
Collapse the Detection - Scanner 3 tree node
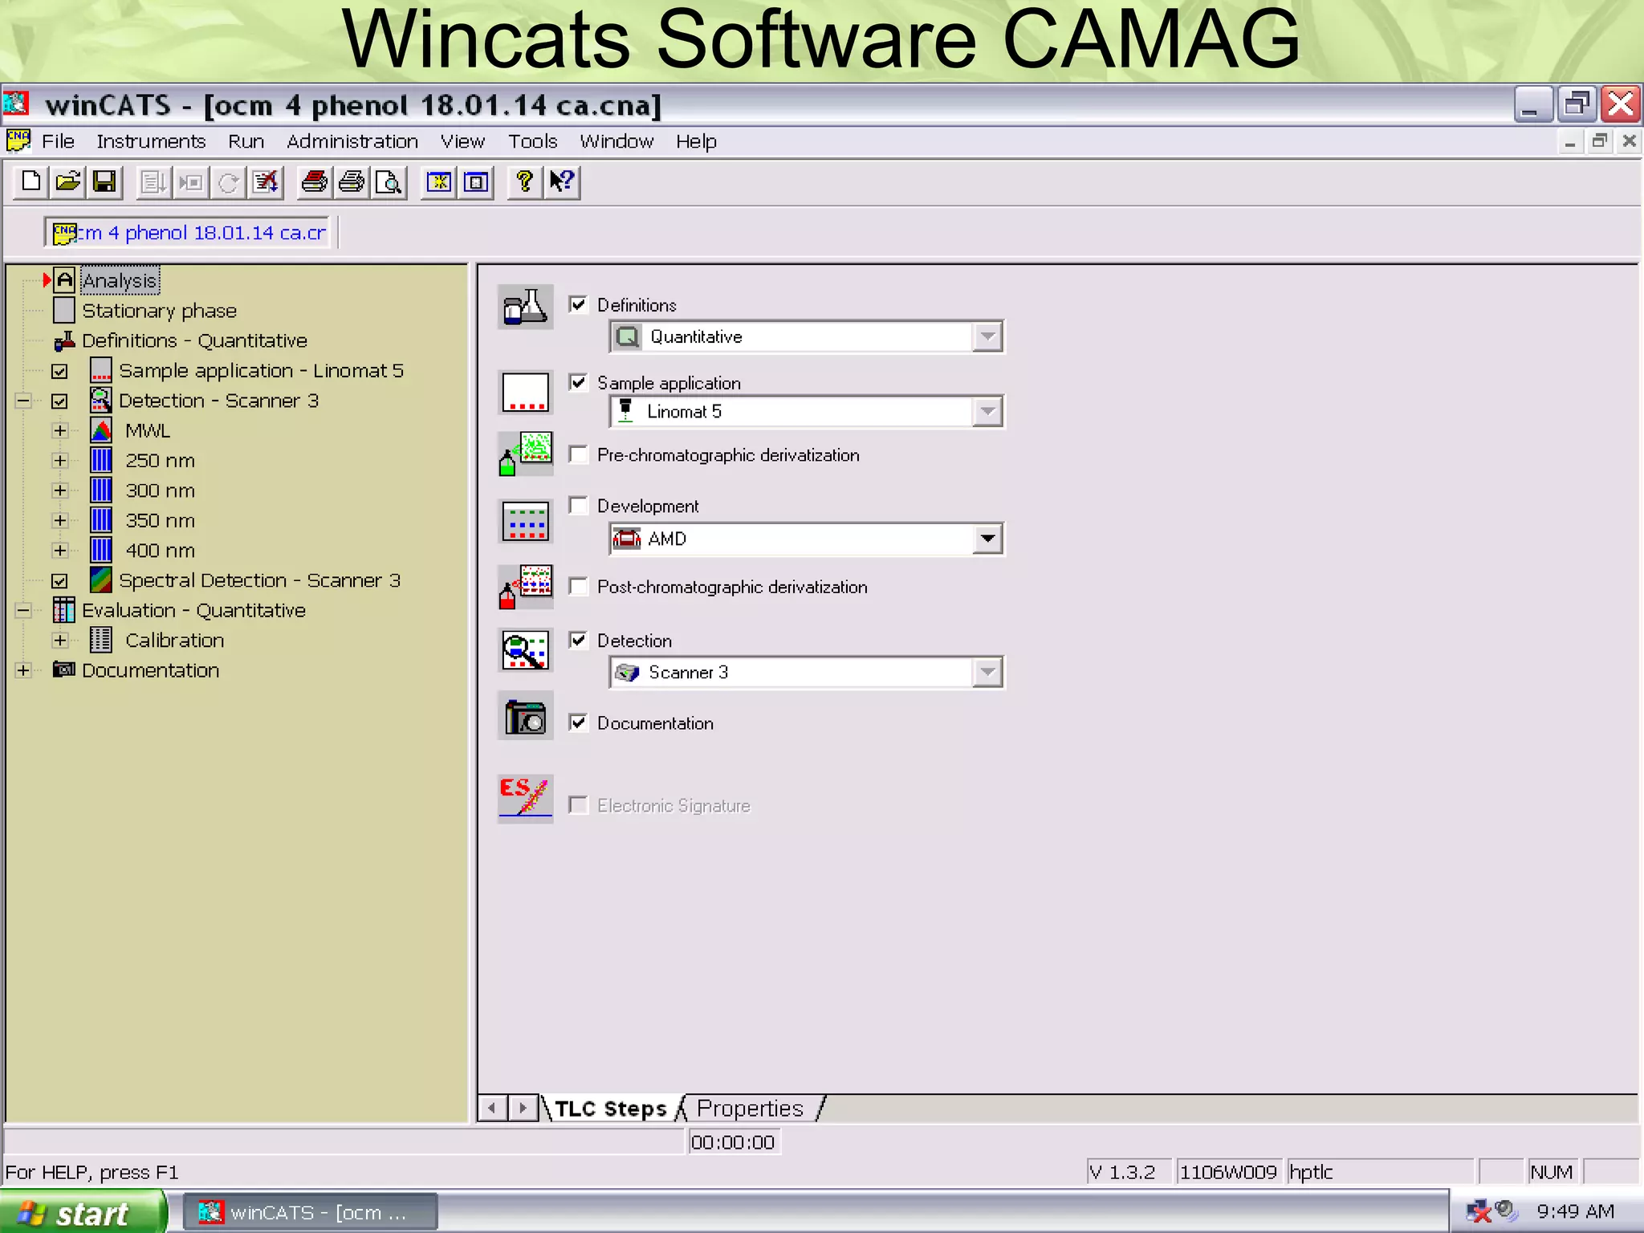point(23,401)
